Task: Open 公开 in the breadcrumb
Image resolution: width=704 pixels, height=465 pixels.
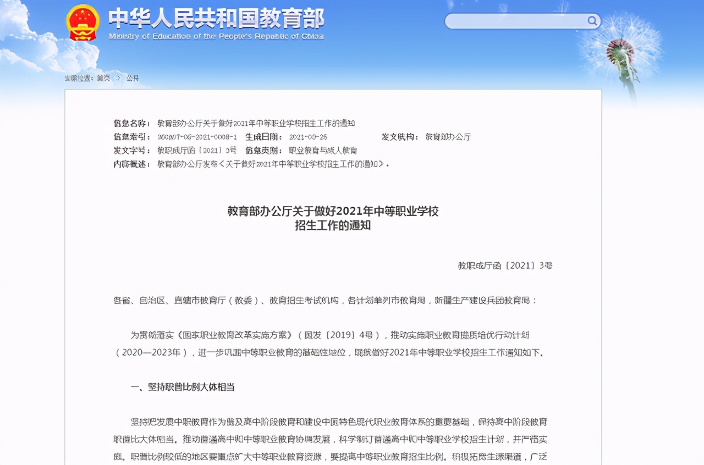Action: [133, 78]
